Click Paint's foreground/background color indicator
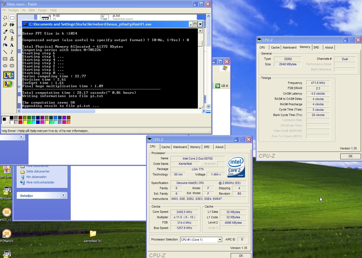This screenshot has width=362, height=258. [5, 120]
